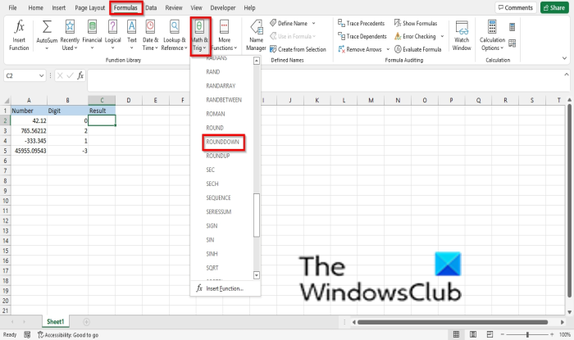This screenshot has width=574, height=340.
Task: Open Calculation Options
Action: click(x=492, y=35)
